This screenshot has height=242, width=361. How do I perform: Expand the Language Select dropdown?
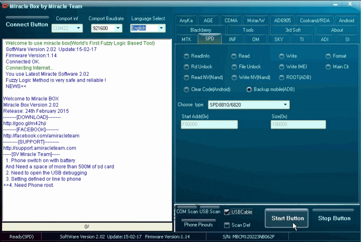(x=162, y=28)
